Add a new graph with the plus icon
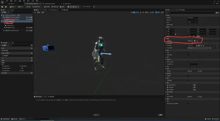The height and width of the screenshot is (121, 220). 32,48
